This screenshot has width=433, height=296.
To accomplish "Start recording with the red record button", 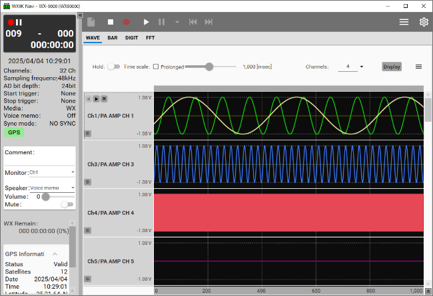I will point(127,22).
